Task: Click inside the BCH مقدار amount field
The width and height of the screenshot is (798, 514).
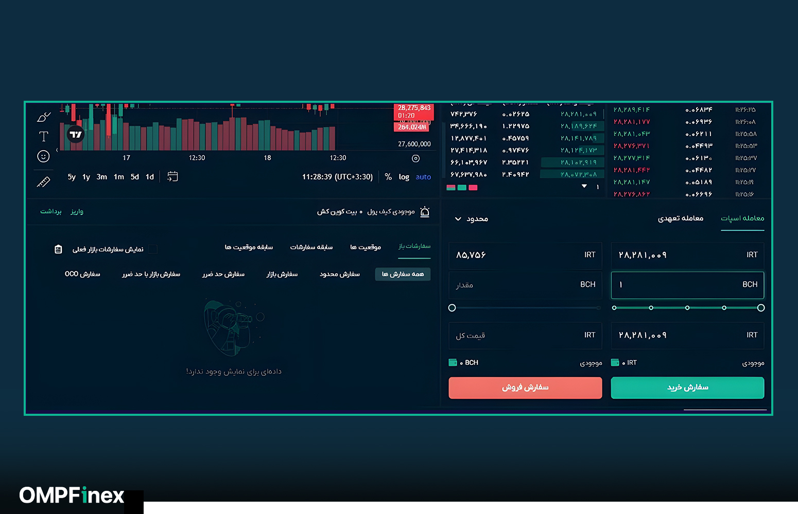Action: point(525,285)
